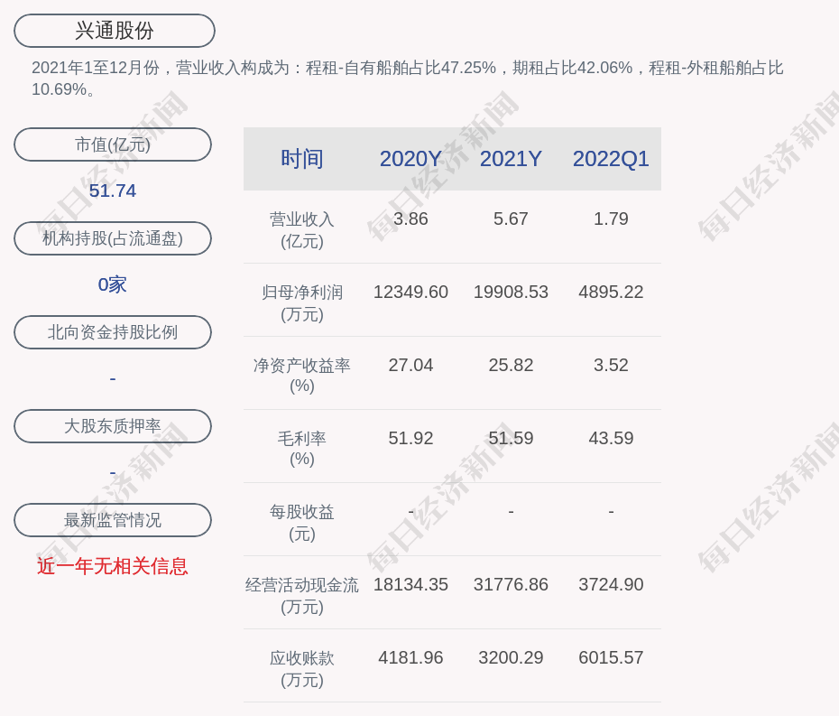Click the 机构持股(占流通盘) pill
The height and width of the screenshot is (716, 839).
pos(113,238)
